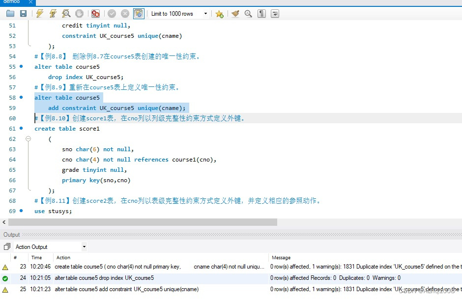462x299 pixels.
Task: Click the output copy icon beside Action Output
Action: pyautogui.click(x=7, y=246)
